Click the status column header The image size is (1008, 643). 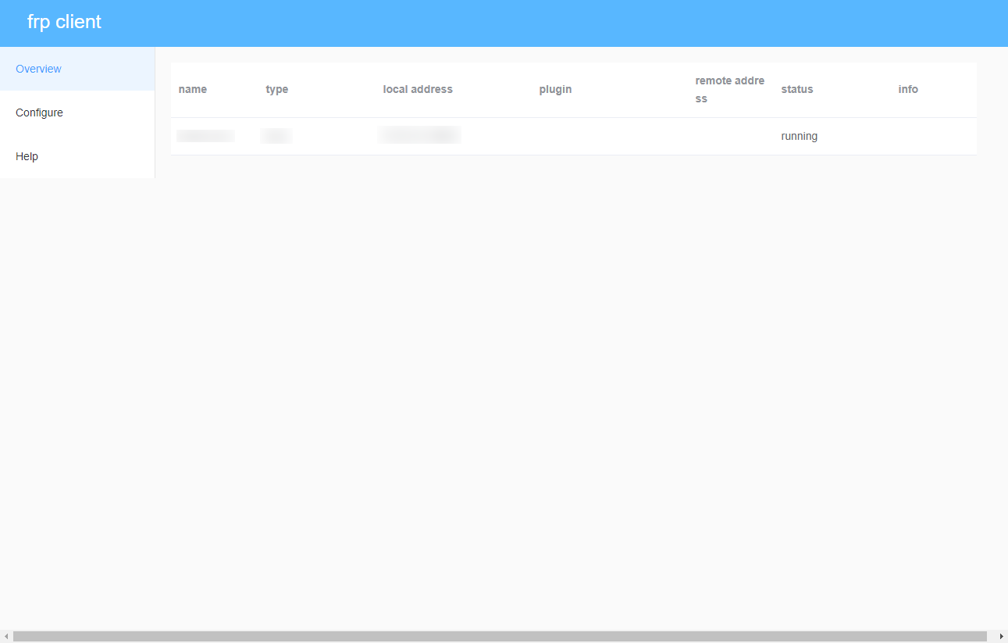[797, 89]
